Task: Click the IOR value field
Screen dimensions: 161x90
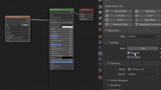Action: click(x=62, y=51)
